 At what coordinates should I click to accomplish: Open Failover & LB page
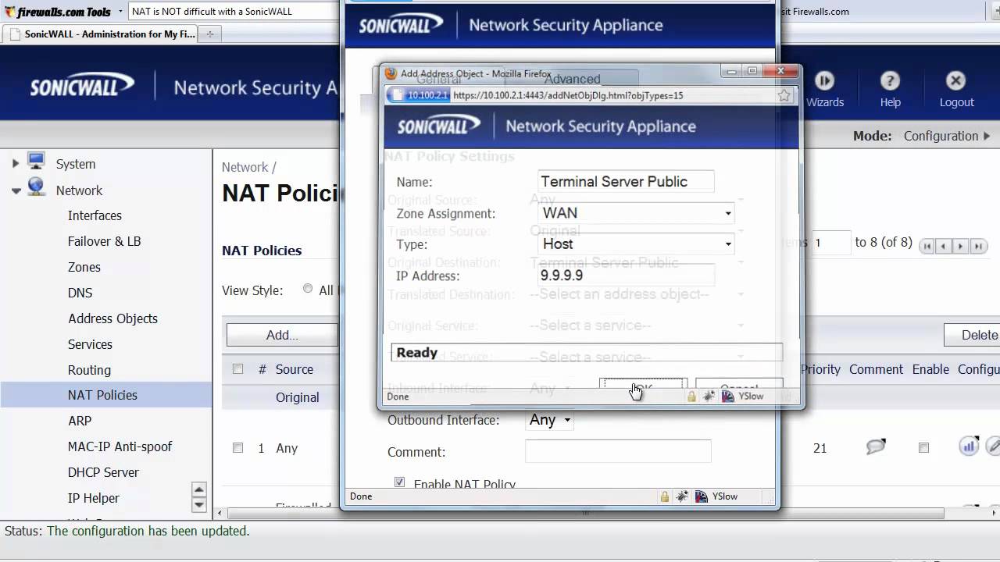104,241
